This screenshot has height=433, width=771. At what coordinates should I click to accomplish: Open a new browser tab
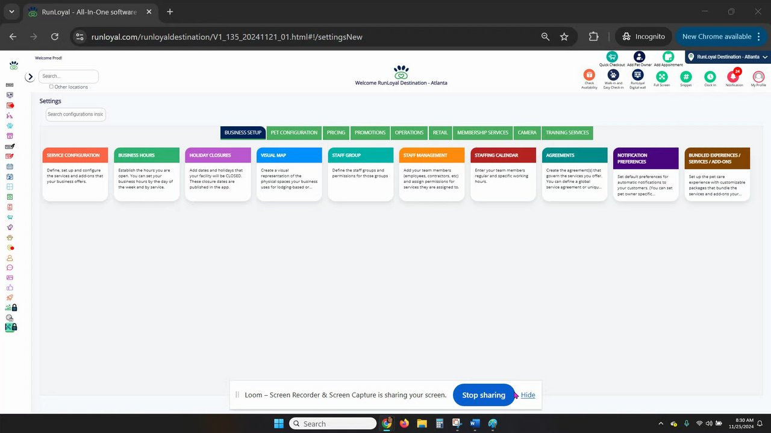pyautogui.click(x=170, y=11)
